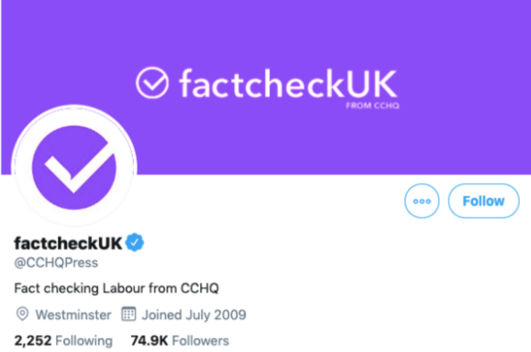Click the Joined July 2009 text
Viewport: 531px width, 352px height.
tap(194, 314)
